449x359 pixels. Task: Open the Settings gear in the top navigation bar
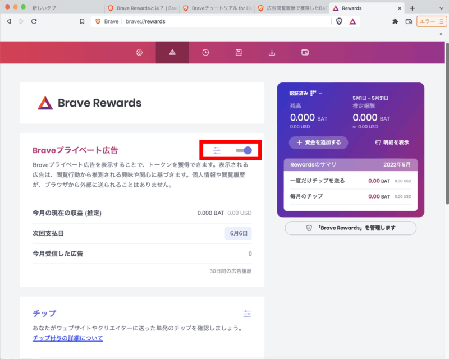139,53
